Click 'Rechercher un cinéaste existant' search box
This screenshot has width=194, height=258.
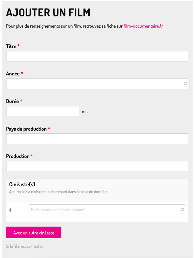tap(107, 210)
